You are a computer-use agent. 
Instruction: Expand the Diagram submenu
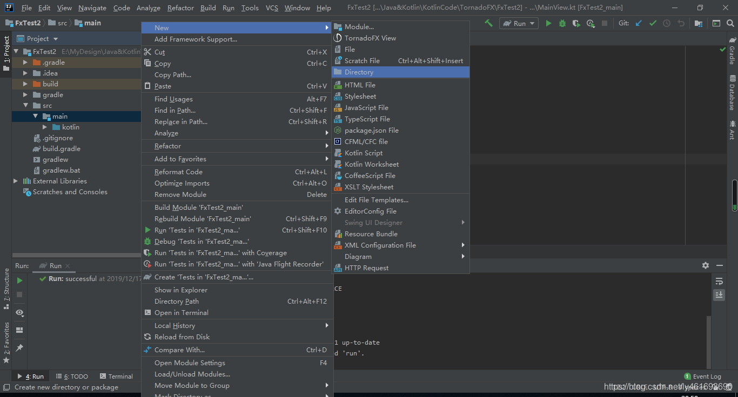400,257
